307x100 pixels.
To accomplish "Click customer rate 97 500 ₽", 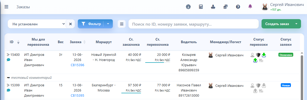I will 135,85.
